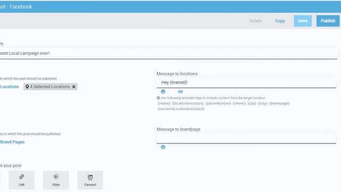Click the Delete option
The width and height of the screenshot is (341, 192).
[255, 21]
